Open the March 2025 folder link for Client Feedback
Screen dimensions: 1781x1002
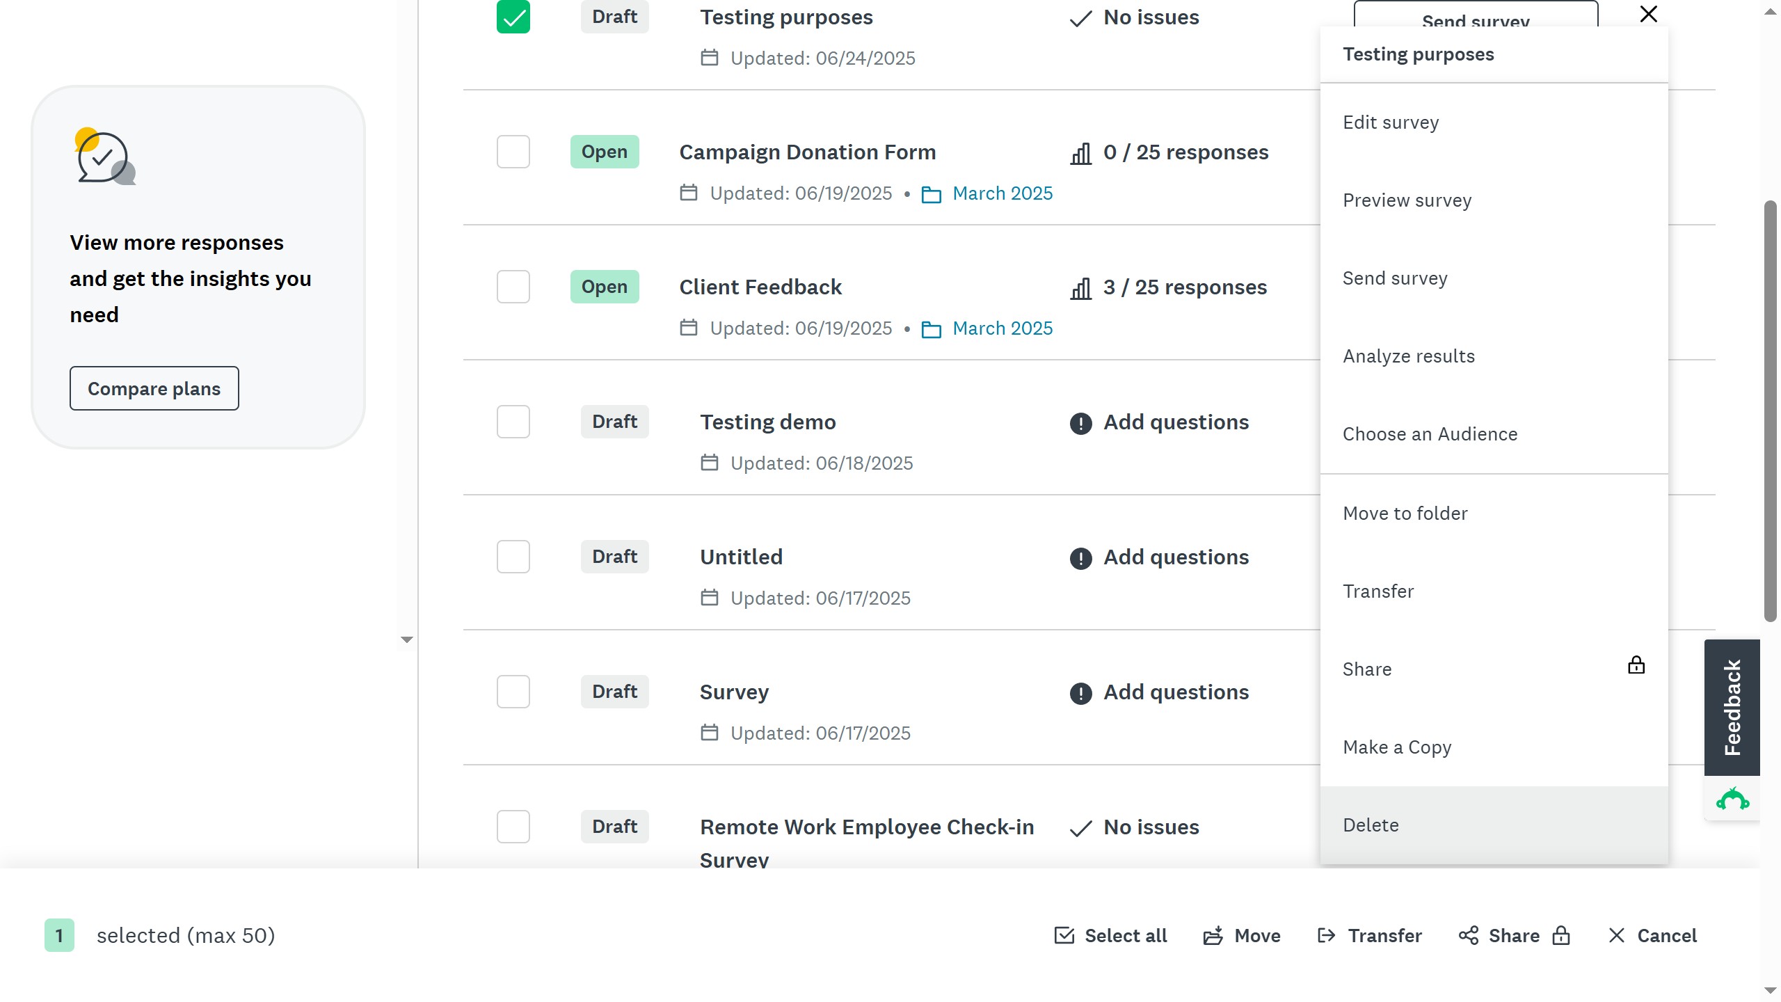click(1002, 328)
